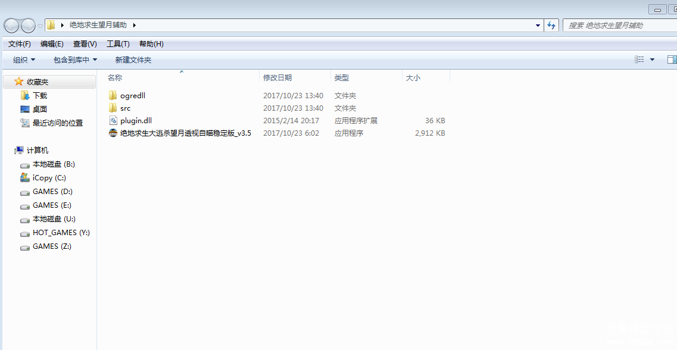
Task: Open the 查看(V) menu
Action: (x=85, y=43)
